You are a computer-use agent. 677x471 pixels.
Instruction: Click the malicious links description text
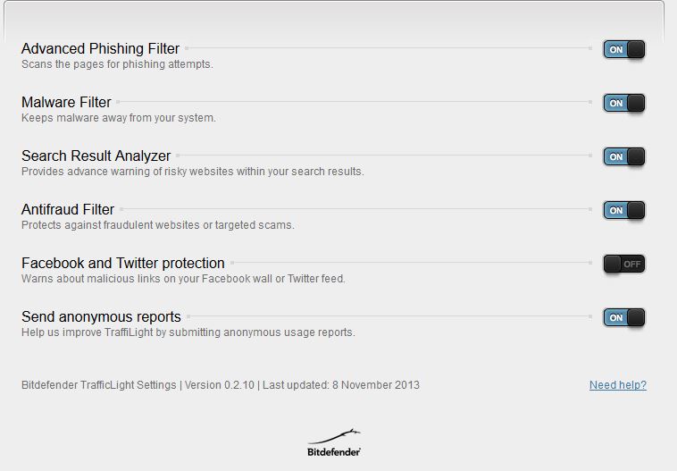pyautogui.click(x=183, y=278)
